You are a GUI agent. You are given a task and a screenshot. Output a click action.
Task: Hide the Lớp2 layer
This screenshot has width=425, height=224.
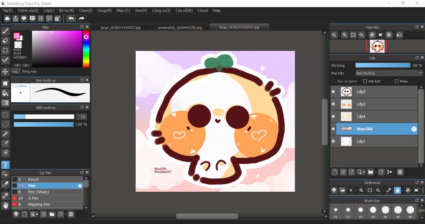(333, 92)
